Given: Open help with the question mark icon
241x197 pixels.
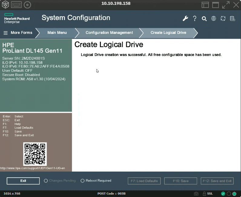Looking at the screenshot, I should (x=195, y=18).
